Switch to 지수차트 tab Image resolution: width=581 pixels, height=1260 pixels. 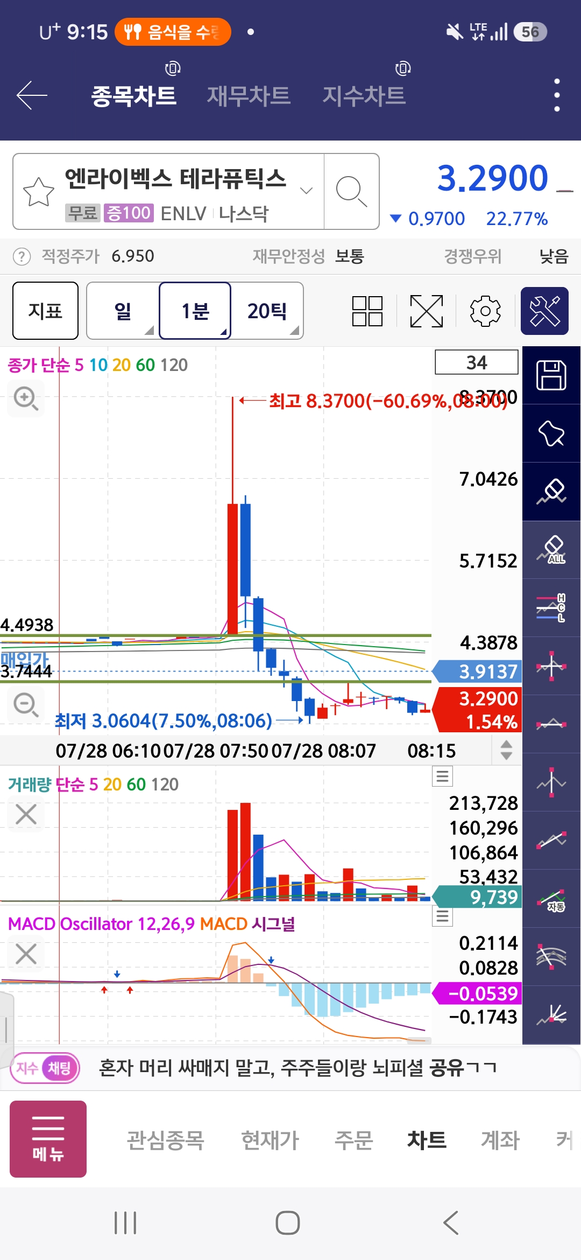(x=364, y=96)
